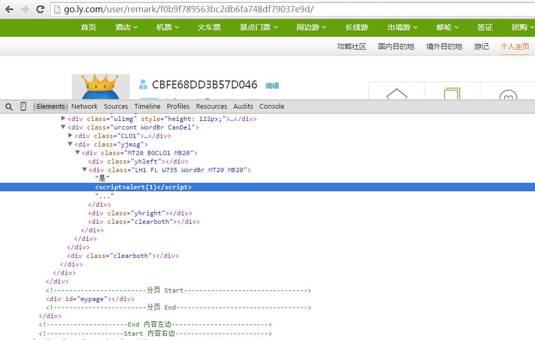Open the 游记 sub-navigation link
Viewport: 535px width, 340px height.
click(481, 46)
